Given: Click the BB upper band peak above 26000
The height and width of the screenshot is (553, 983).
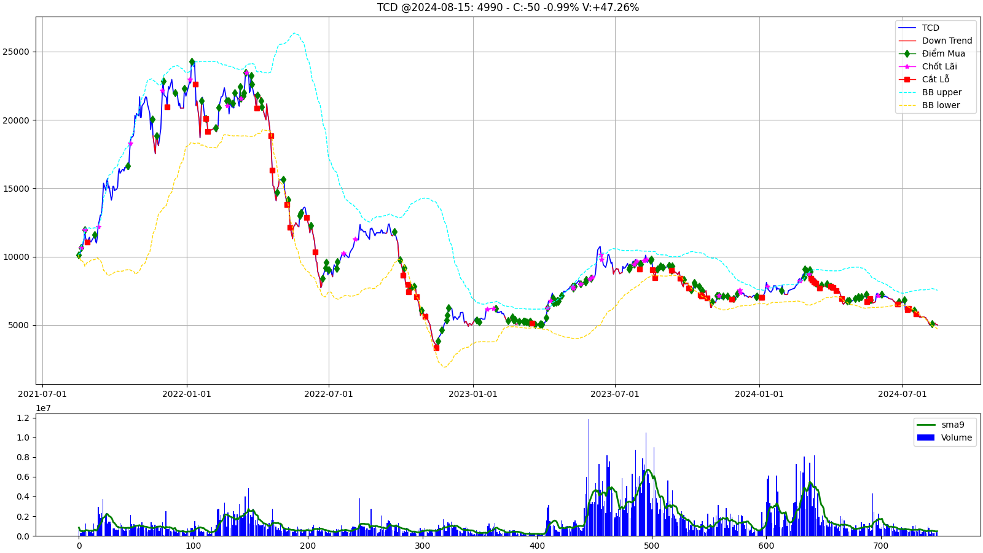Looking at the screenshot, I should [296, 34].
